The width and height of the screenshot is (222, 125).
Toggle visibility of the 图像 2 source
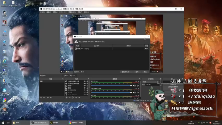point(85,86)
